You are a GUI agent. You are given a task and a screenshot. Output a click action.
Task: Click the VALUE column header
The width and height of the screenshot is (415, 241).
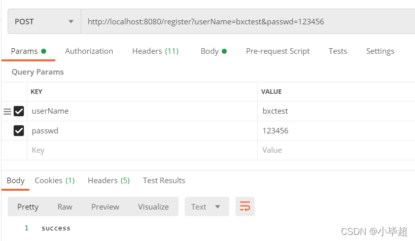[271, 91]
